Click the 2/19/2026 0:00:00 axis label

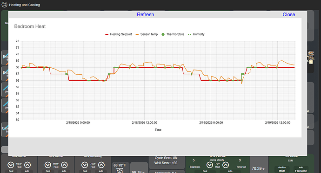click(211, 122)
